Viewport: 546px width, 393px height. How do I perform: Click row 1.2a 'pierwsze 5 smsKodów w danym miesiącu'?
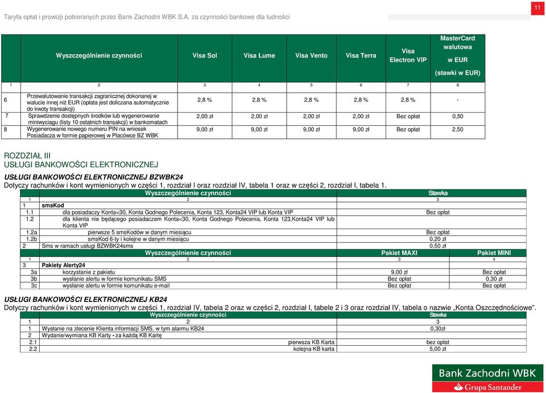pos(139,232)
